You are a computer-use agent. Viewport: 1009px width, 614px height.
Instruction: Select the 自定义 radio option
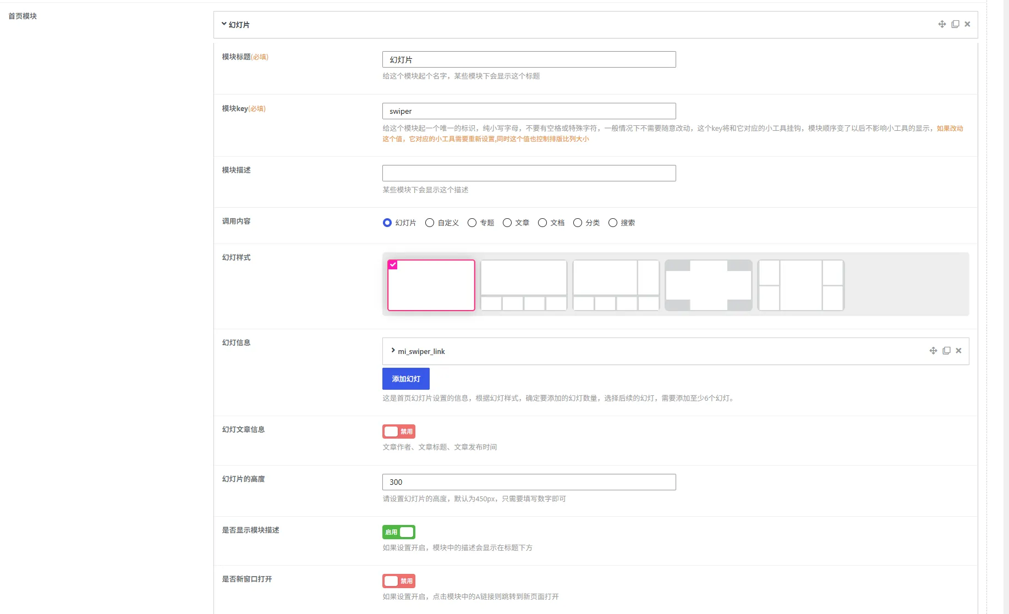coord(430,223)
